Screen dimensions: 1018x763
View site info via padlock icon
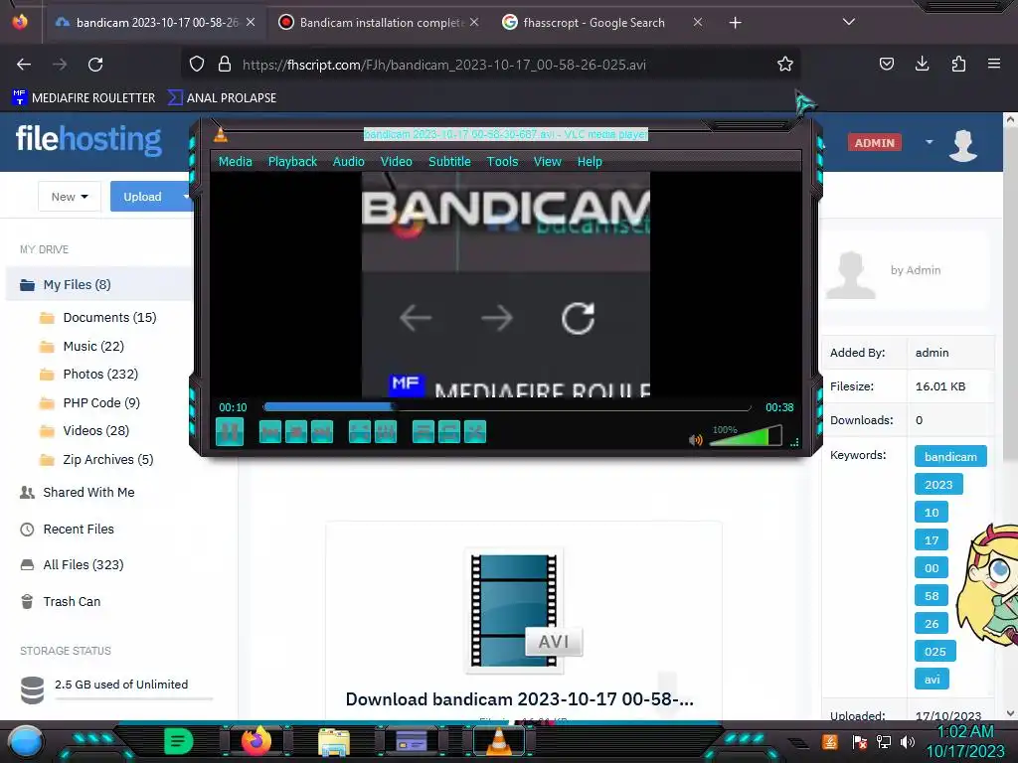(x=225, y=64)
